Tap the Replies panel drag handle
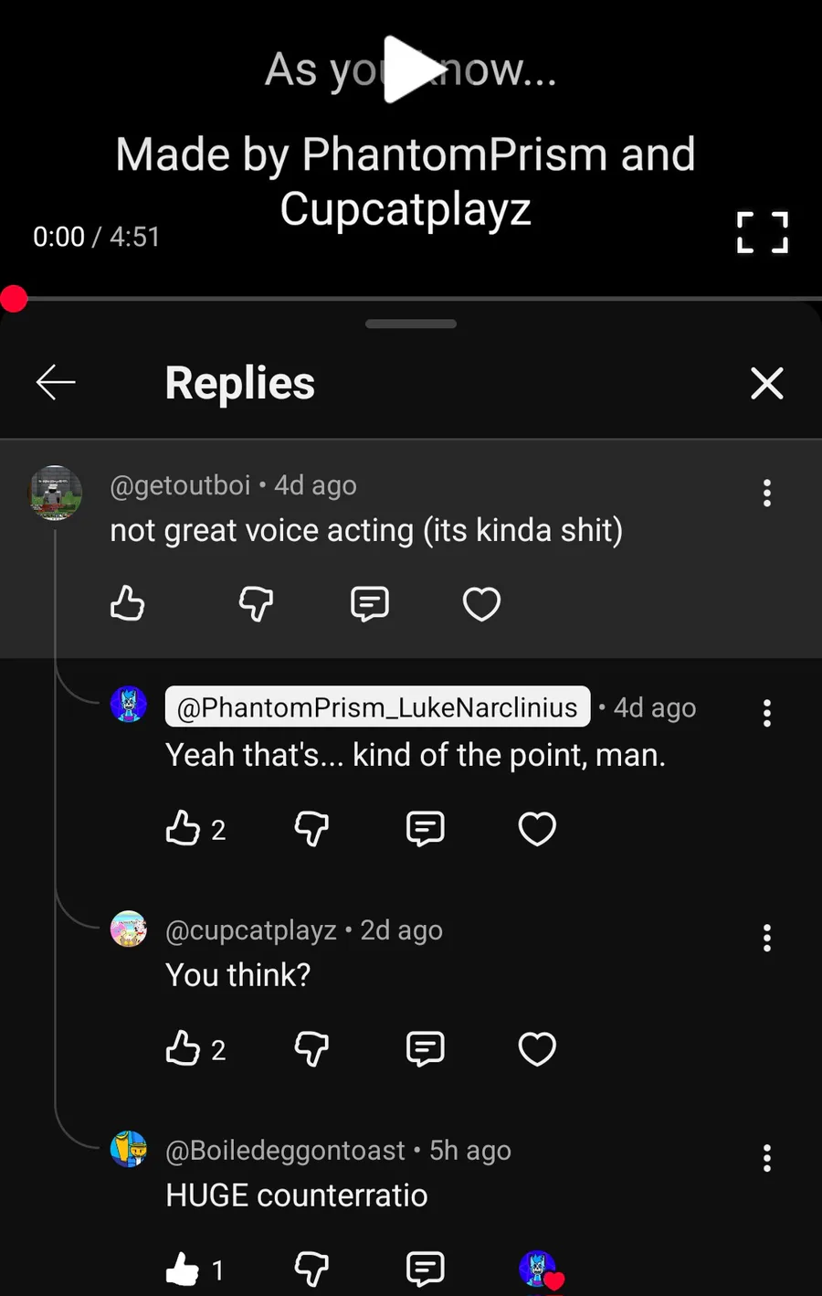The width and height of the screenshot is (822, 1296). coord(410,324)
